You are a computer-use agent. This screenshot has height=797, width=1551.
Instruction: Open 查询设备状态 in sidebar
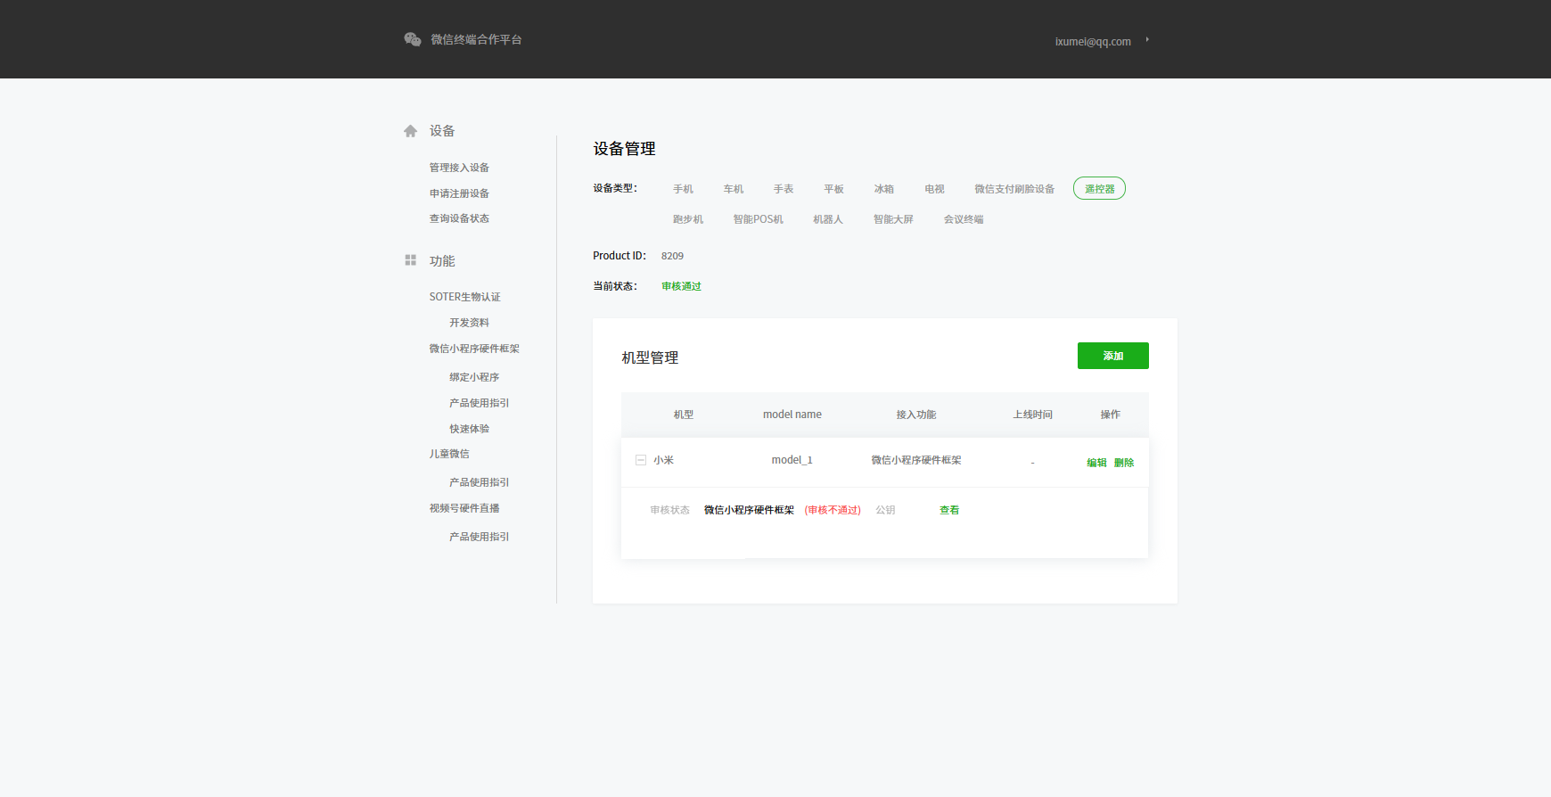click(459, 218)
